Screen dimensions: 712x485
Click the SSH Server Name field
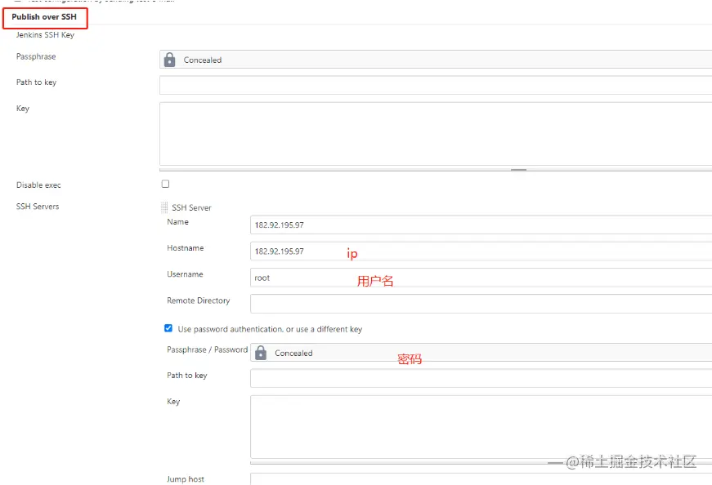click(x=481, y=225)
